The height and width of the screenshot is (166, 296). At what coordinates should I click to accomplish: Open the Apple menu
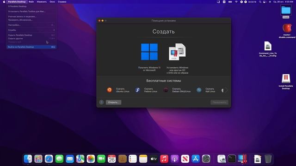(x=4, y=2)
